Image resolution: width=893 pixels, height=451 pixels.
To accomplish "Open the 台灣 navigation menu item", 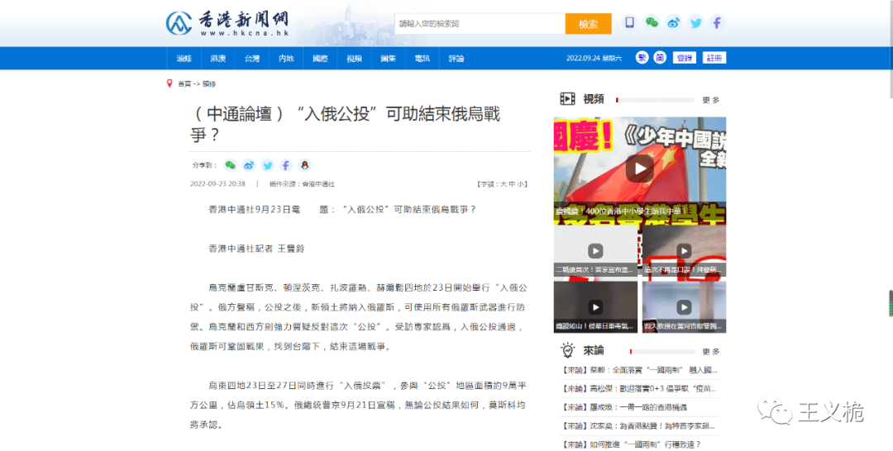I will (252, 59).
